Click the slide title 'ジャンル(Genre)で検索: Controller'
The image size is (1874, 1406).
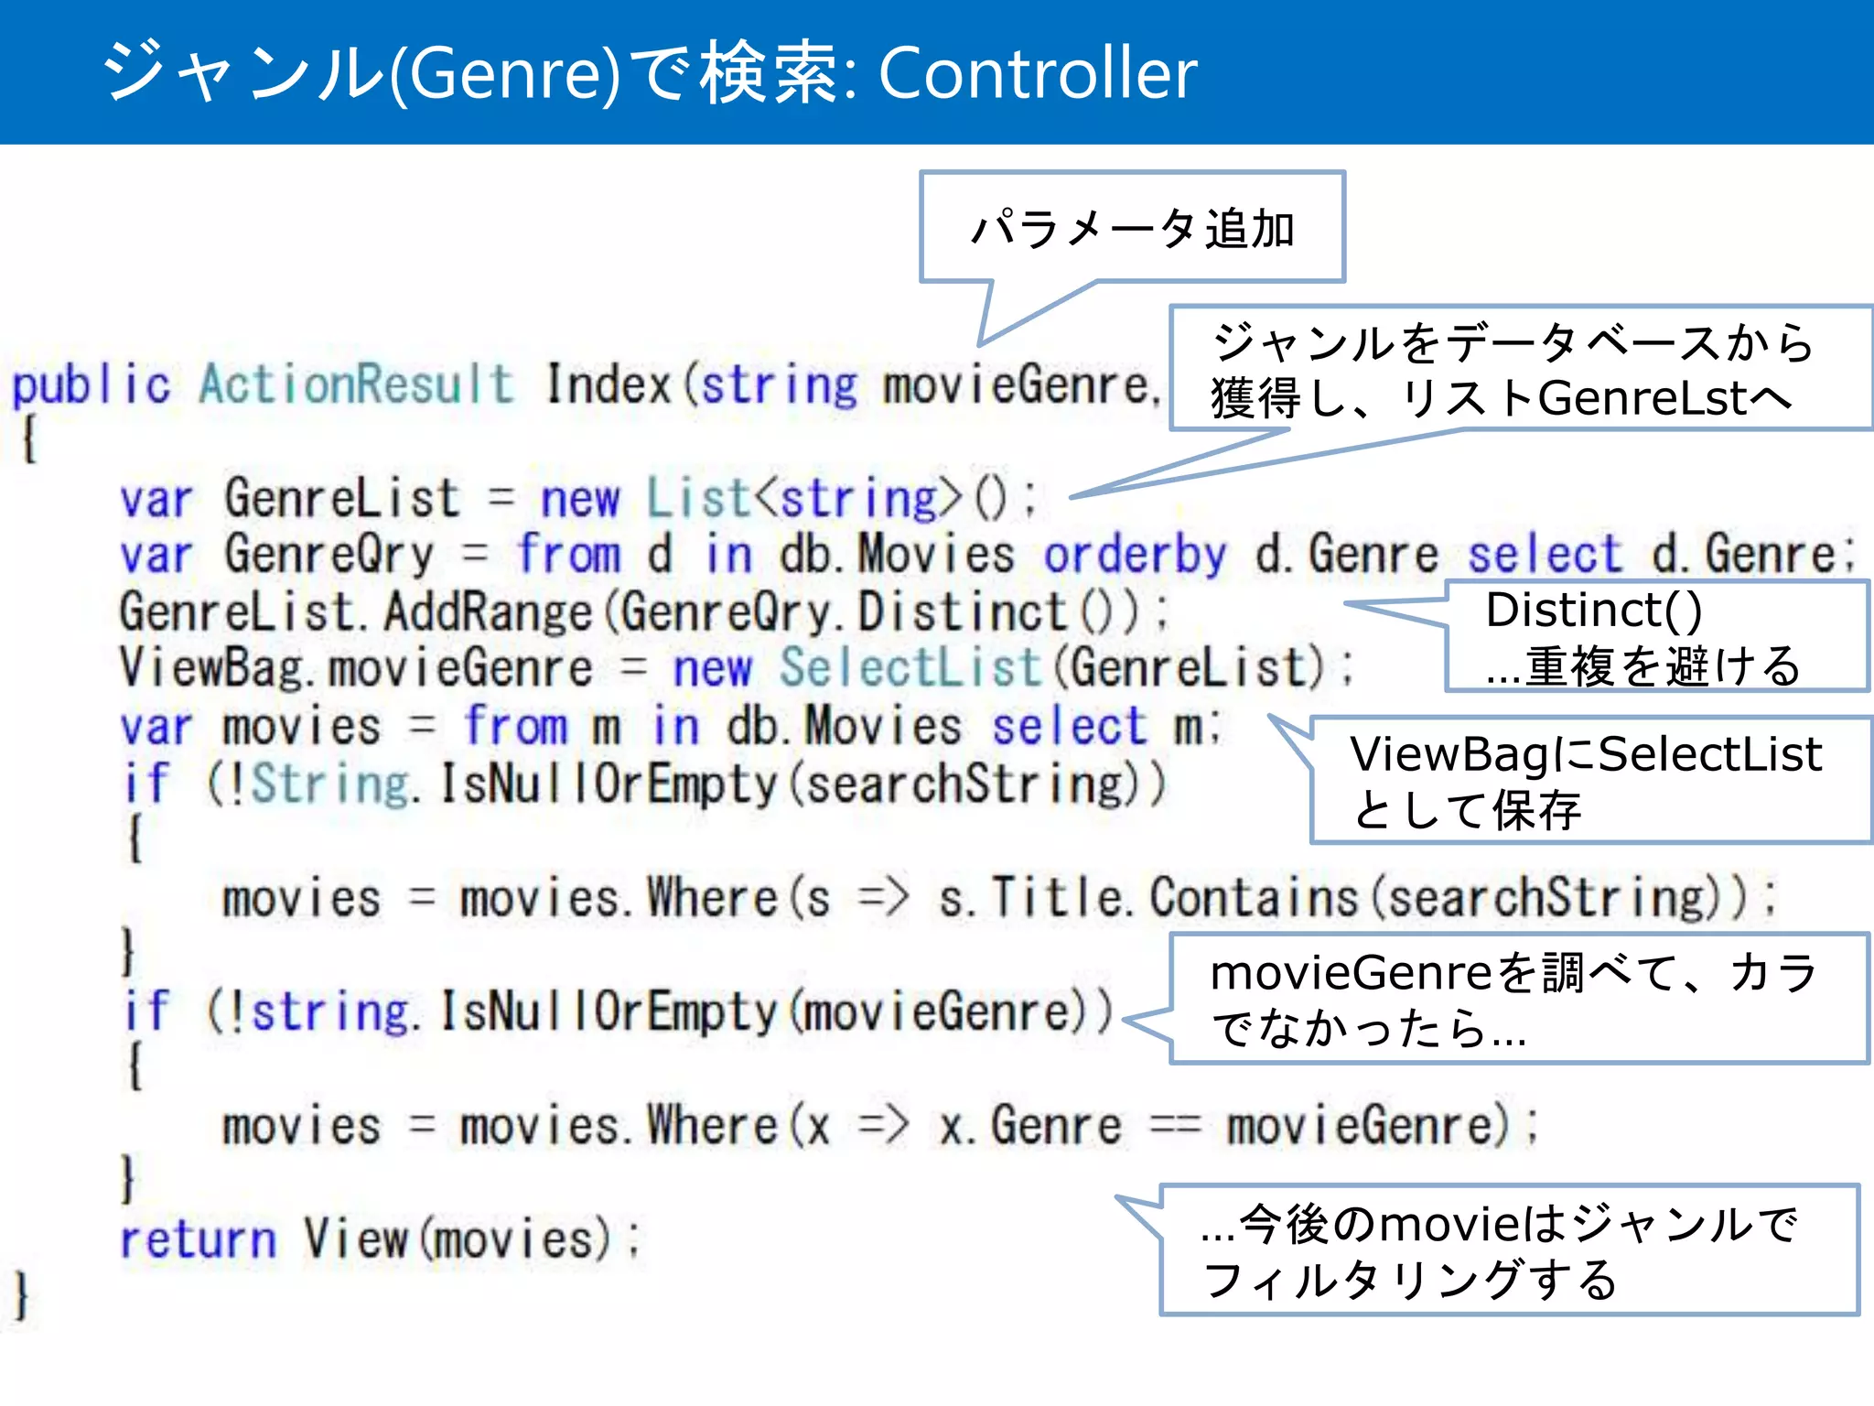[x=650, y=72]
